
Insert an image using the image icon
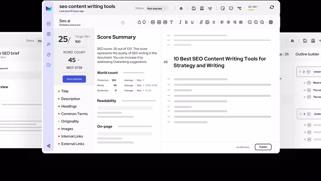(207, 22)
